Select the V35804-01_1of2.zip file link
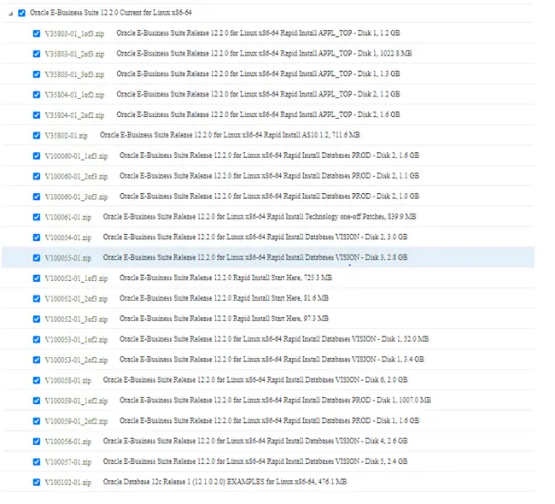 (x=74, y=95)
